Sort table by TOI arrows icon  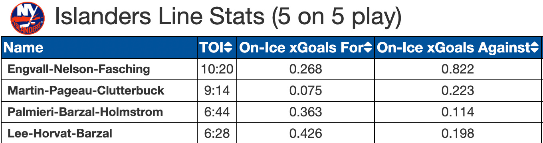[x=228, y=48]
